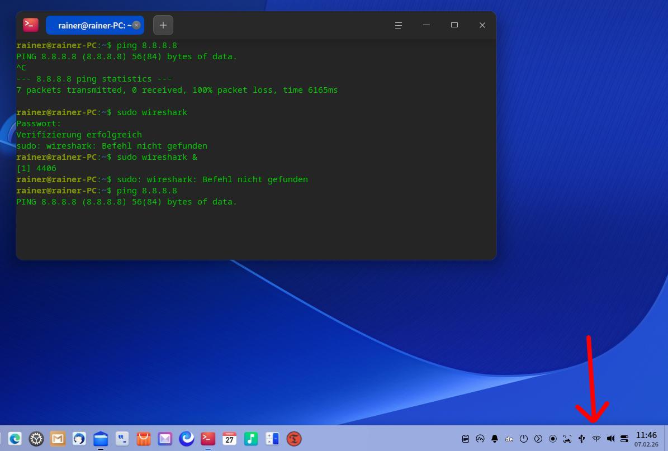Open the power options tray icon
The width and height of the screenshot is (668, 451).
[524, 439]
